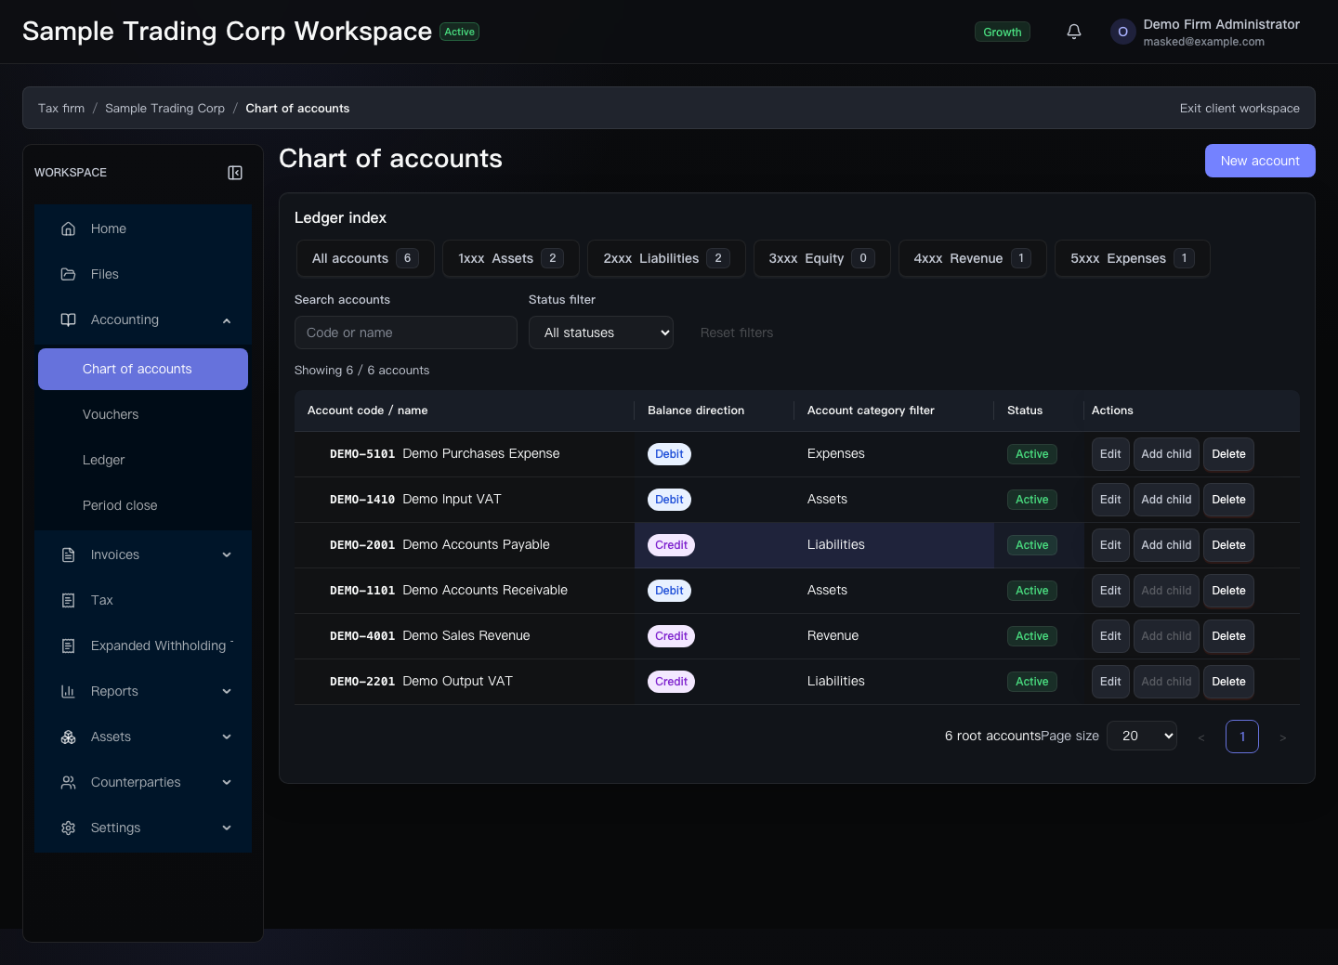Screen dimensions: 1338x965
Task: Click the Assets boxes icon
Action: [68, 737]
